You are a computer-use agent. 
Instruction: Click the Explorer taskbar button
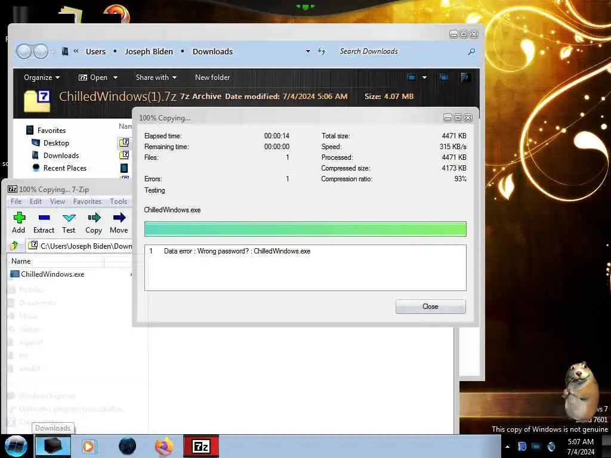click(53, 446)
